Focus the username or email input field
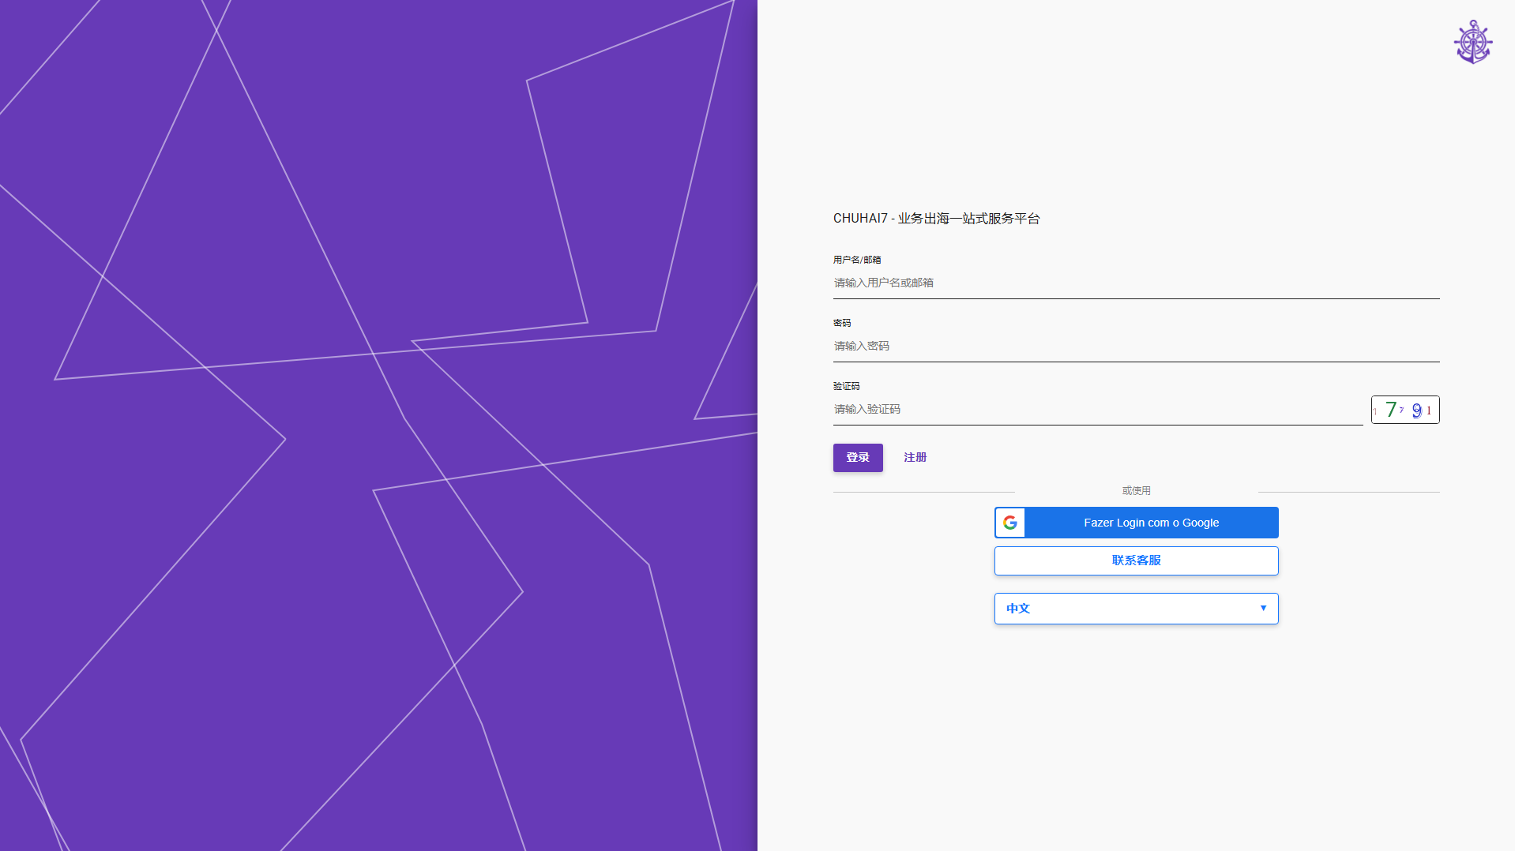 click(1136, 283)
